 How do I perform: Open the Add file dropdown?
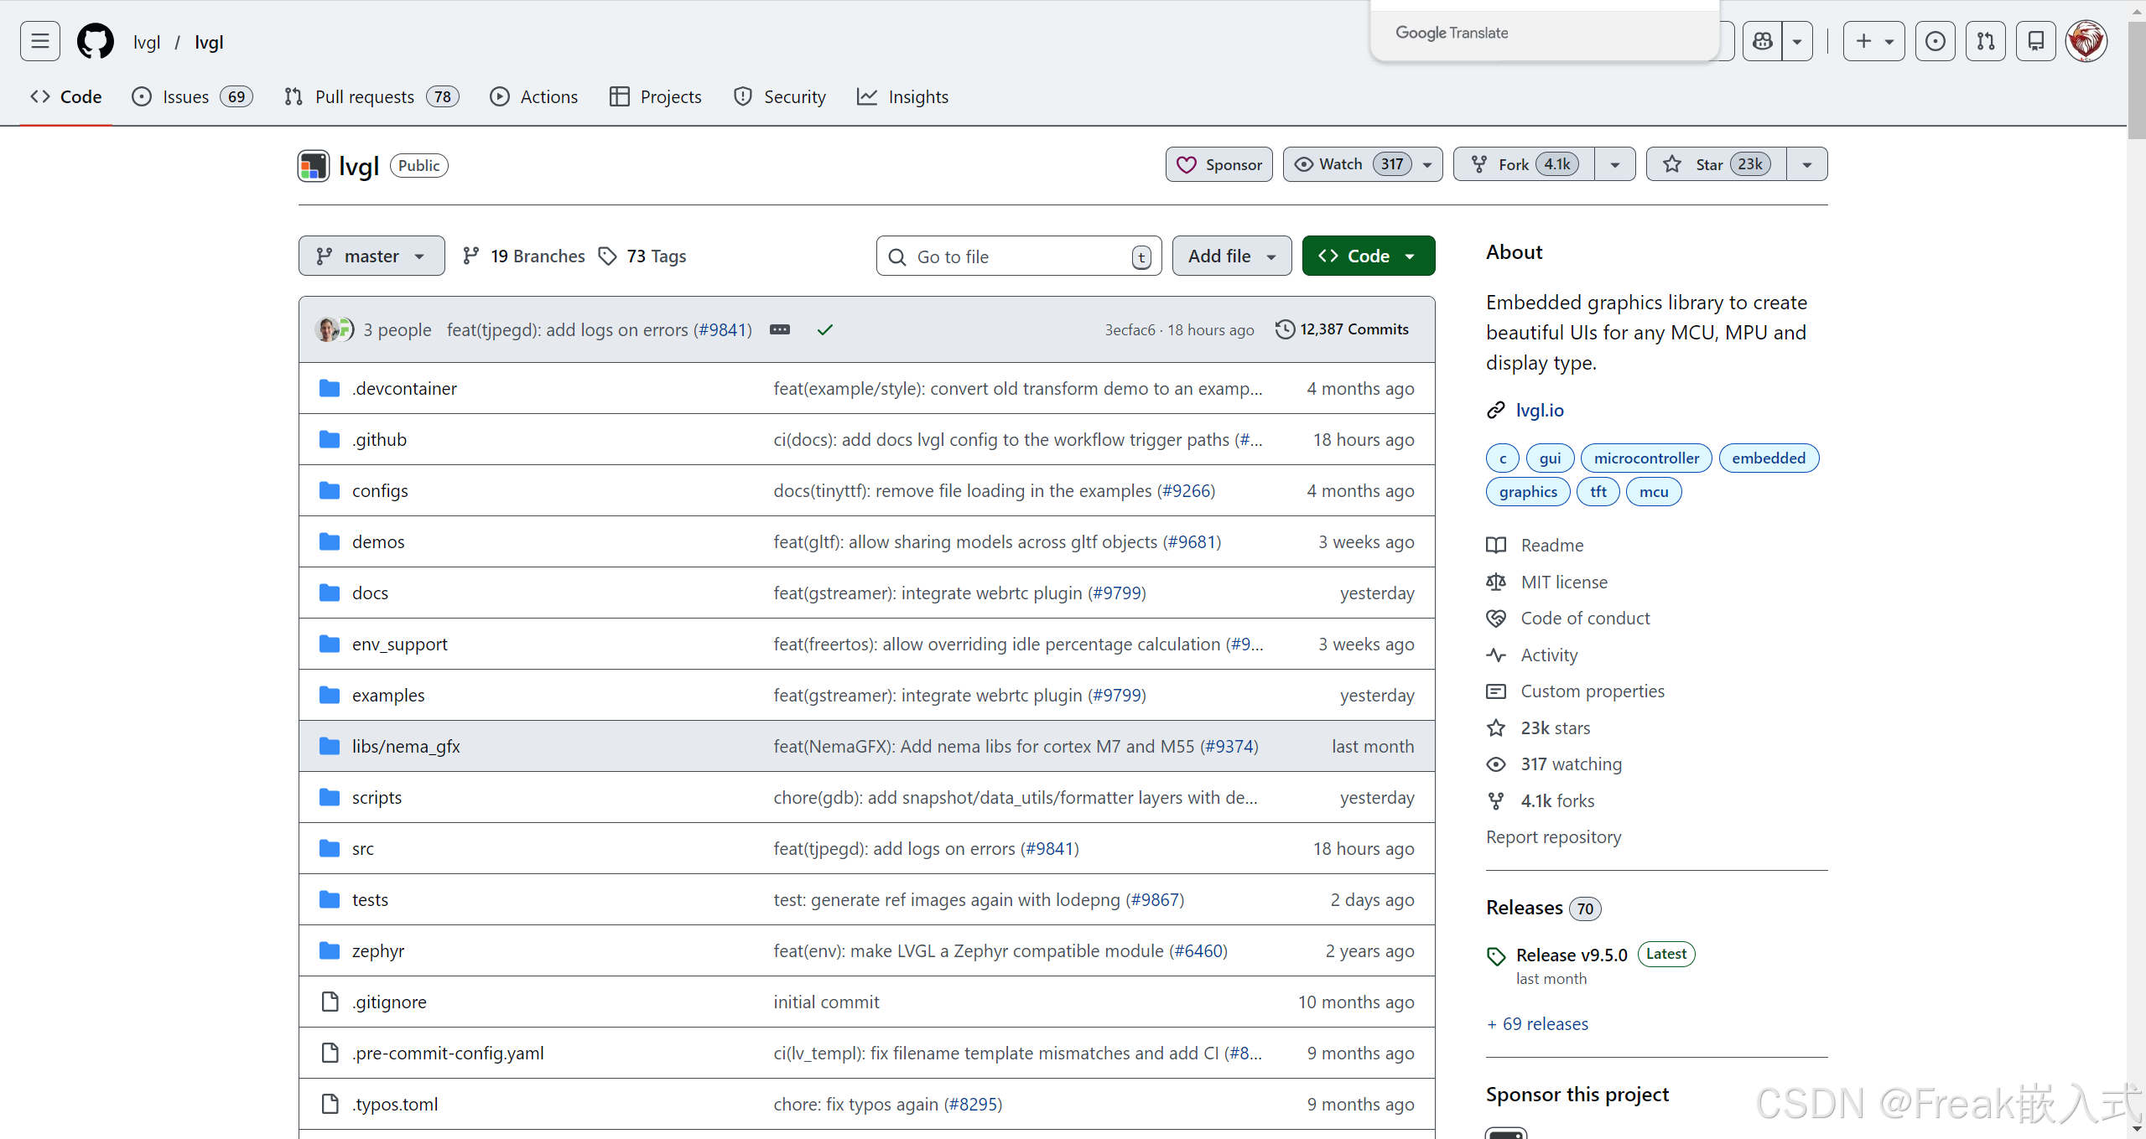pos(1231,256)
